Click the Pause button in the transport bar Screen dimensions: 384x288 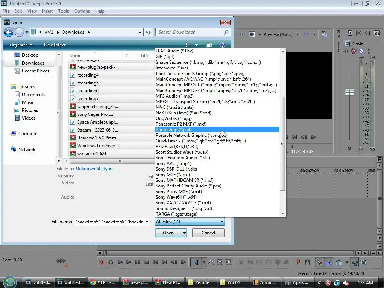pyautogui.click(x=138, y=262)
